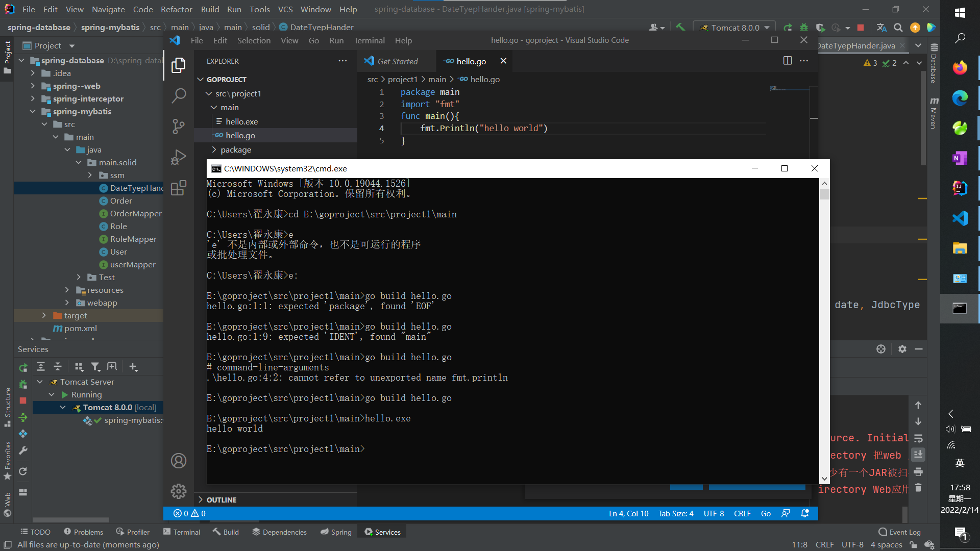Screen dimensions: 980x551
Task: Click Firefox icon in Windows taskbar
Action: 960,68
